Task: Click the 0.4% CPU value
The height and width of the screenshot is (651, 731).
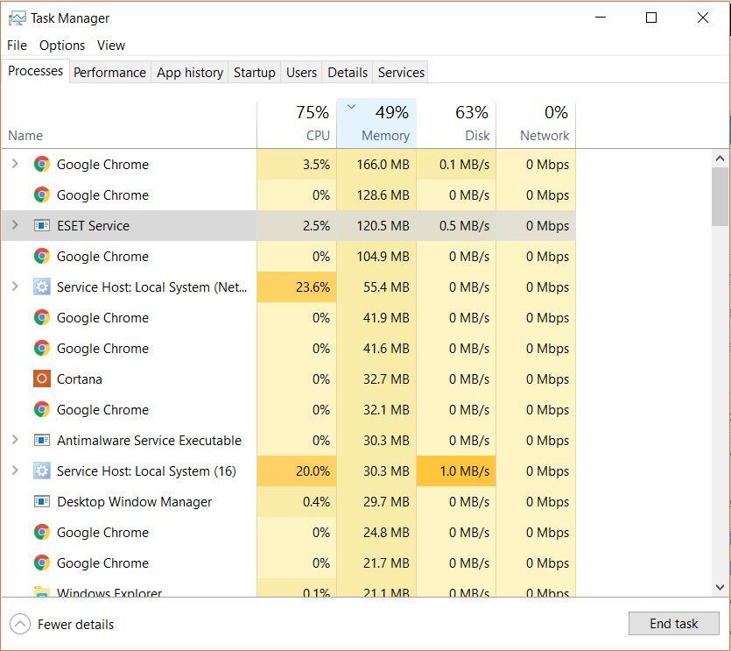Action: coord(316,502)
